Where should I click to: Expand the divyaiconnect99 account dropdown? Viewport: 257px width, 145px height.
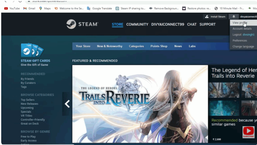click(x=248, y=17)
